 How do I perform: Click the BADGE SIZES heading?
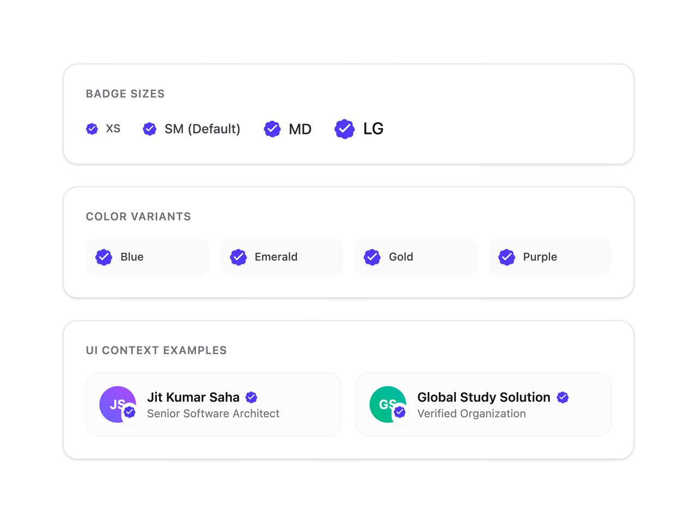click(x=125, y=94)
